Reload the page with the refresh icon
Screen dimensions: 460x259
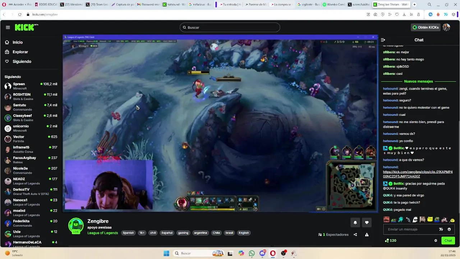19,14
